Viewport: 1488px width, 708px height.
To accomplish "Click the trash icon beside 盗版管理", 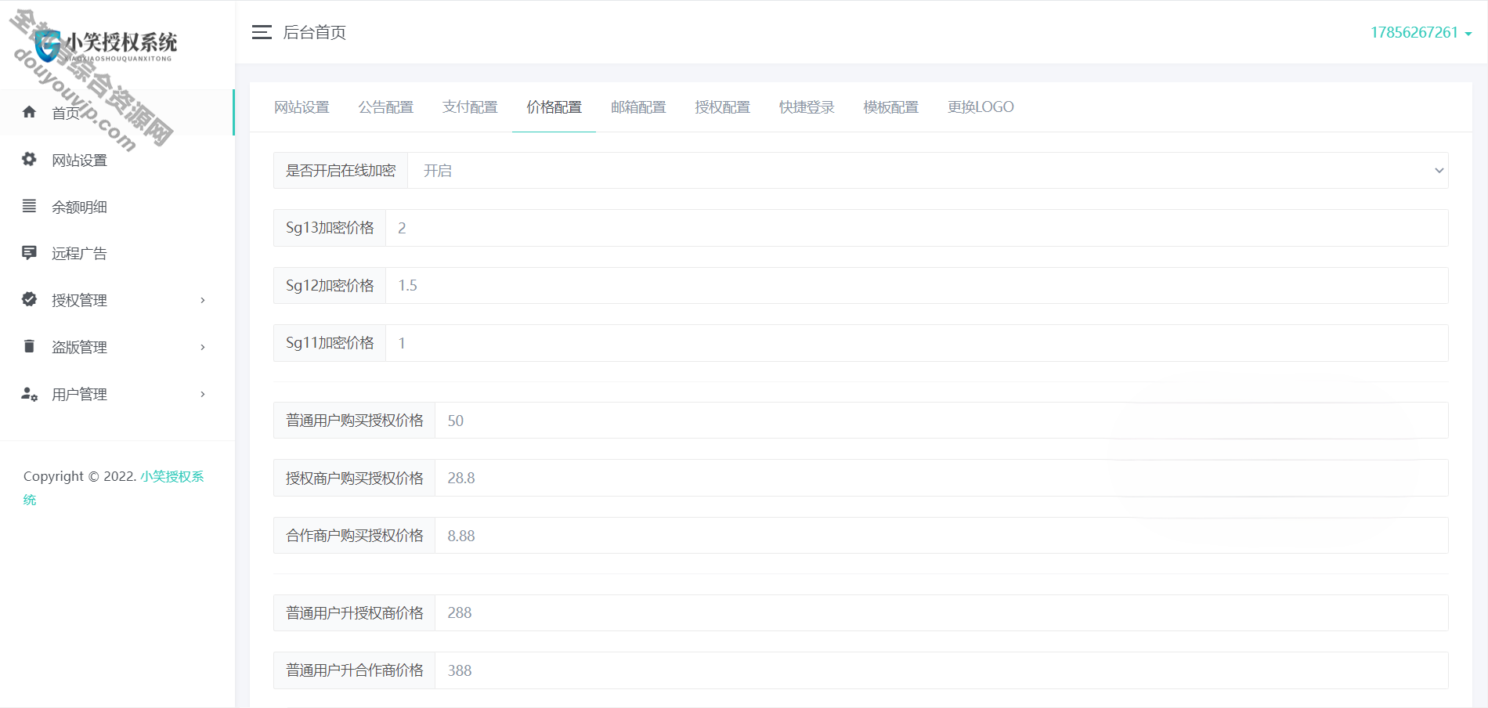I will click(x=29, y=346).
